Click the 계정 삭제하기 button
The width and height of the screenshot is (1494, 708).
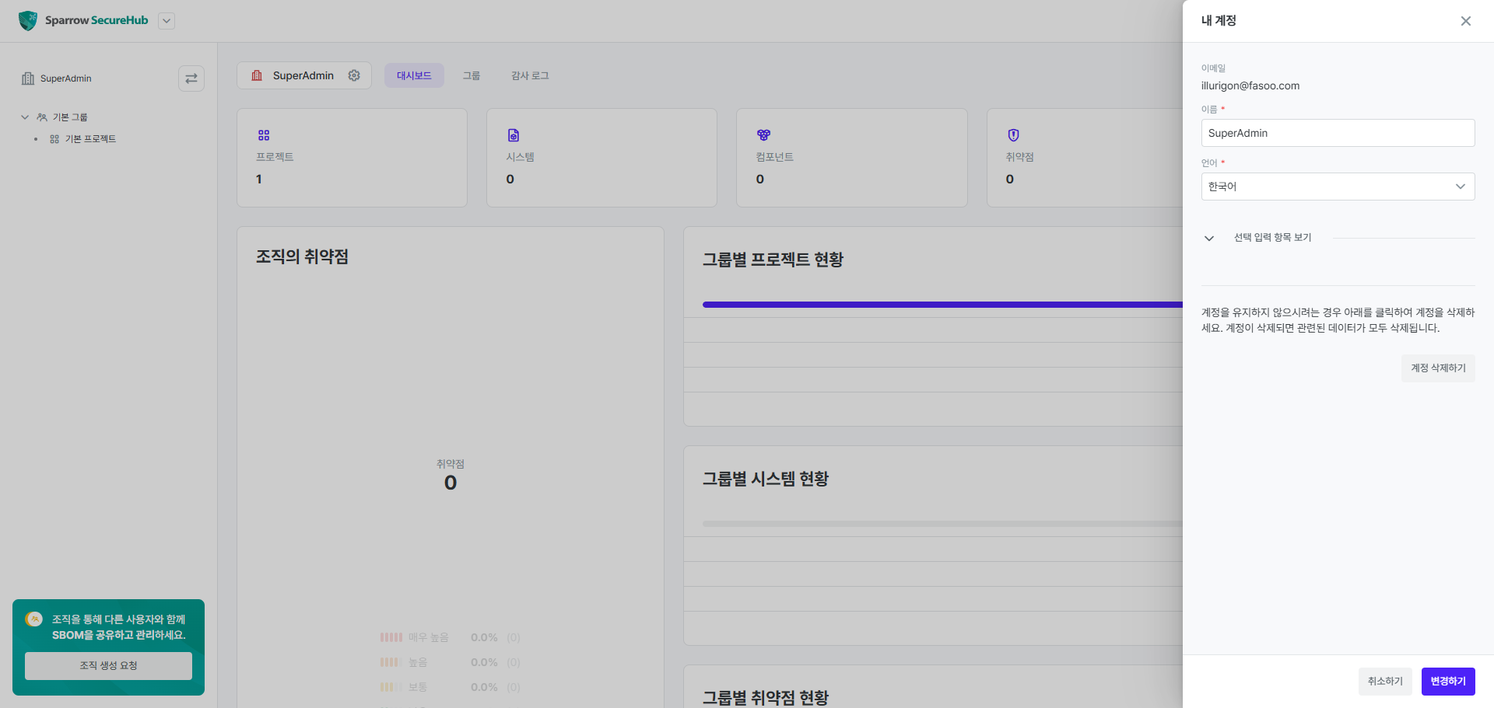tap(1438, 368)
